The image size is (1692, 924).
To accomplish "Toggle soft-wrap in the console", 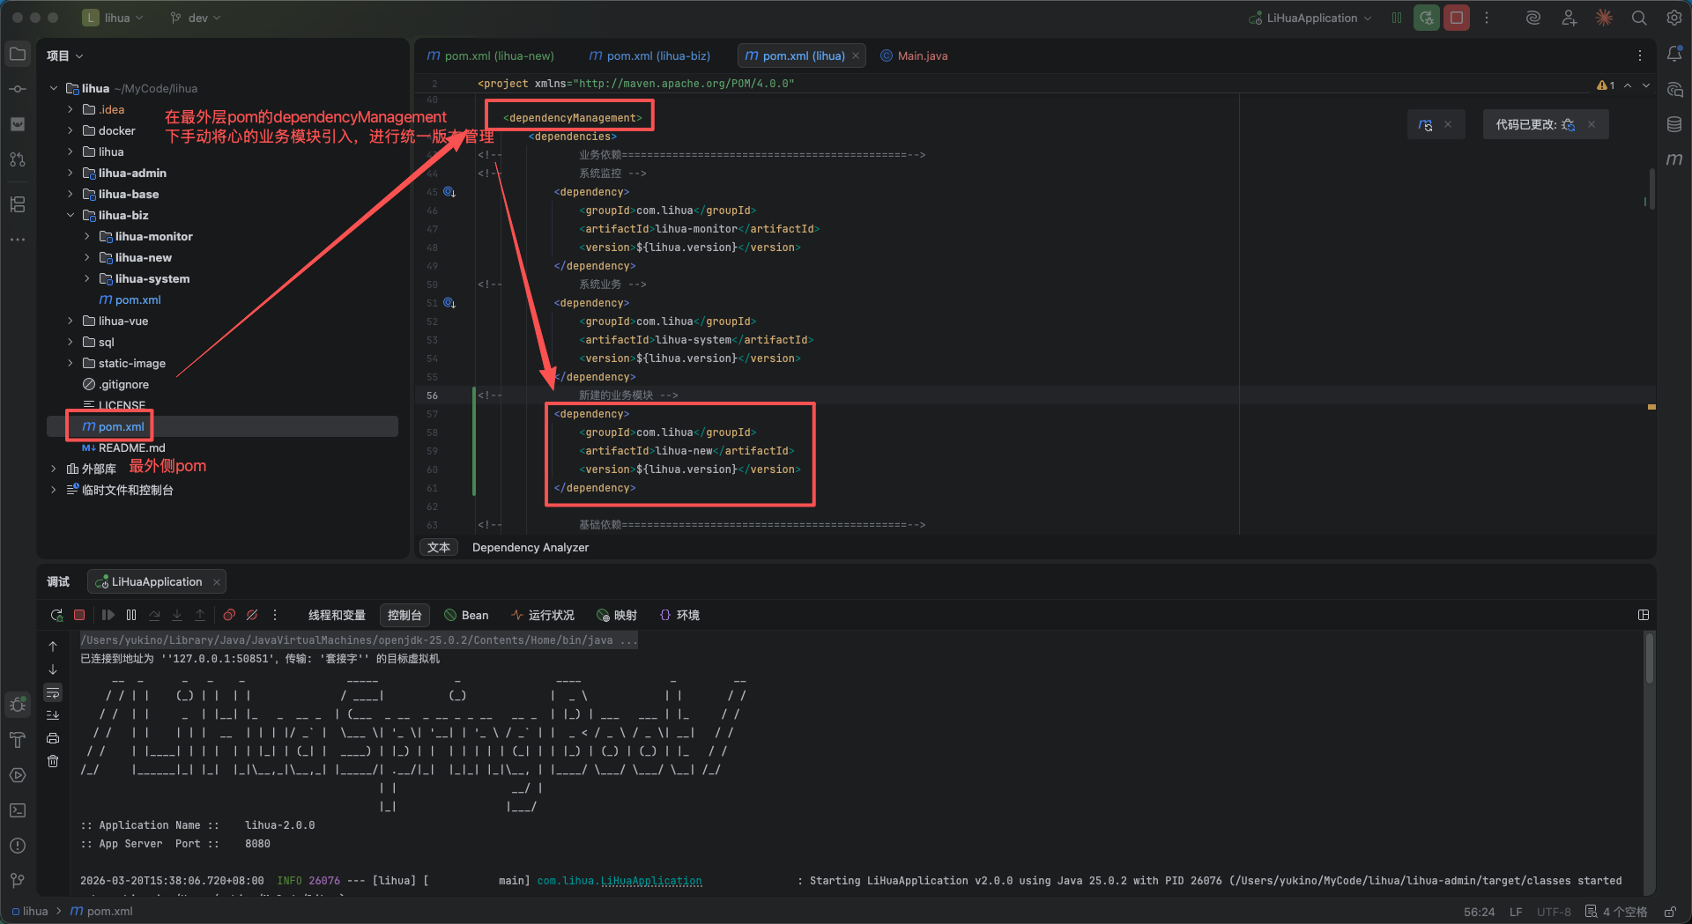I will pyautogui.click(x=53, y=692).
